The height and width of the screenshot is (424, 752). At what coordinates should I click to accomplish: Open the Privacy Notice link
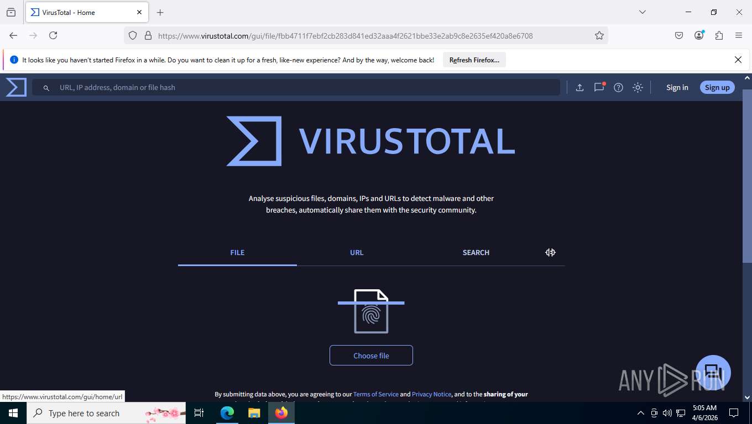click(x=432, y=394)
